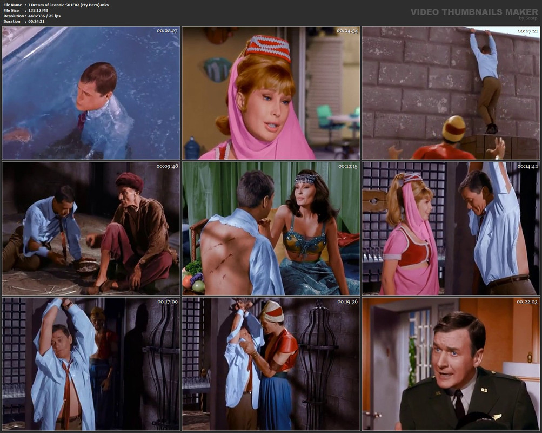Click the '00:12:15' timestamp text

pos(348,166)
